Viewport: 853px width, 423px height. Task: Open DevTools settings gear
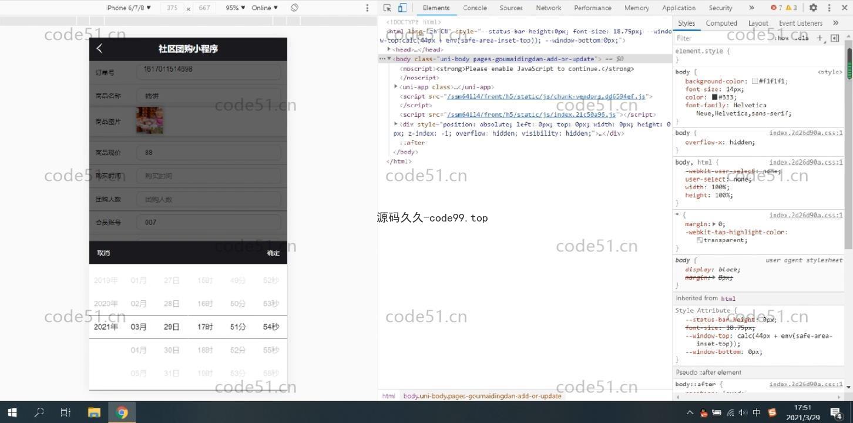[813, 8]
